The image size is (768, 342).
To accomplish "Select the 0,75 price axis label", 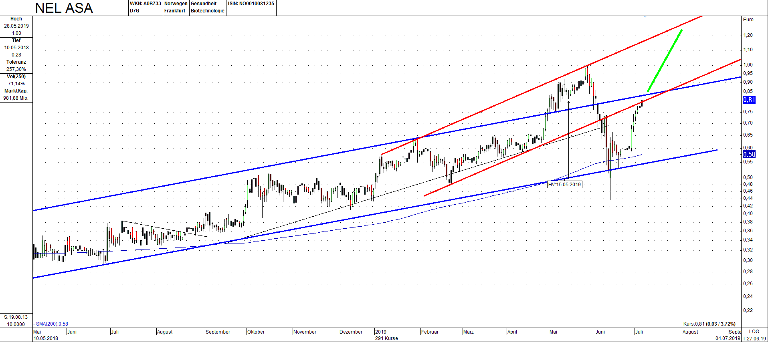I will pyautogui.click(x=748, y=112).
